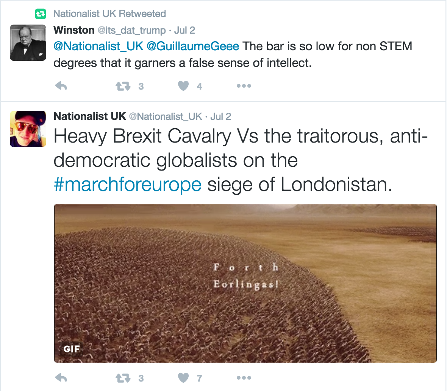Reply to Winston's STEM degrees tweet
The width and height of the screenshot is (447, 391).
(61, 86)
